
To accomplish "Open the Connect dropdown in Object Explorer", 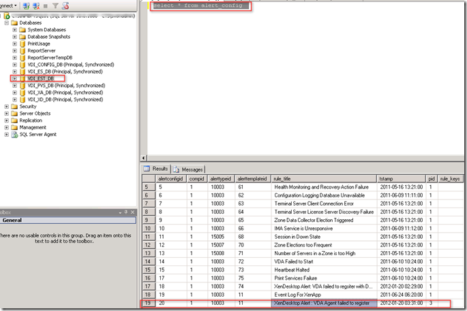I will pyautogui.click(x=8, y=5).
